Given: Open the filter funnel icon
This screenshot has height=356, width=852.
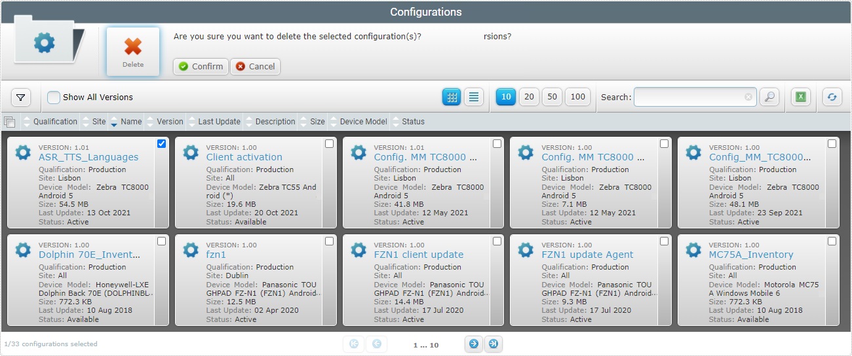Looking at the screenshot, I should (x=21, y=98).
